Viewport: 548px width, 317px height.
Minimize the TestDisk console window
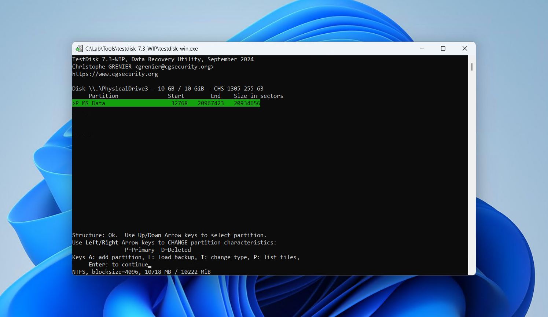click(x=422, y=48)
